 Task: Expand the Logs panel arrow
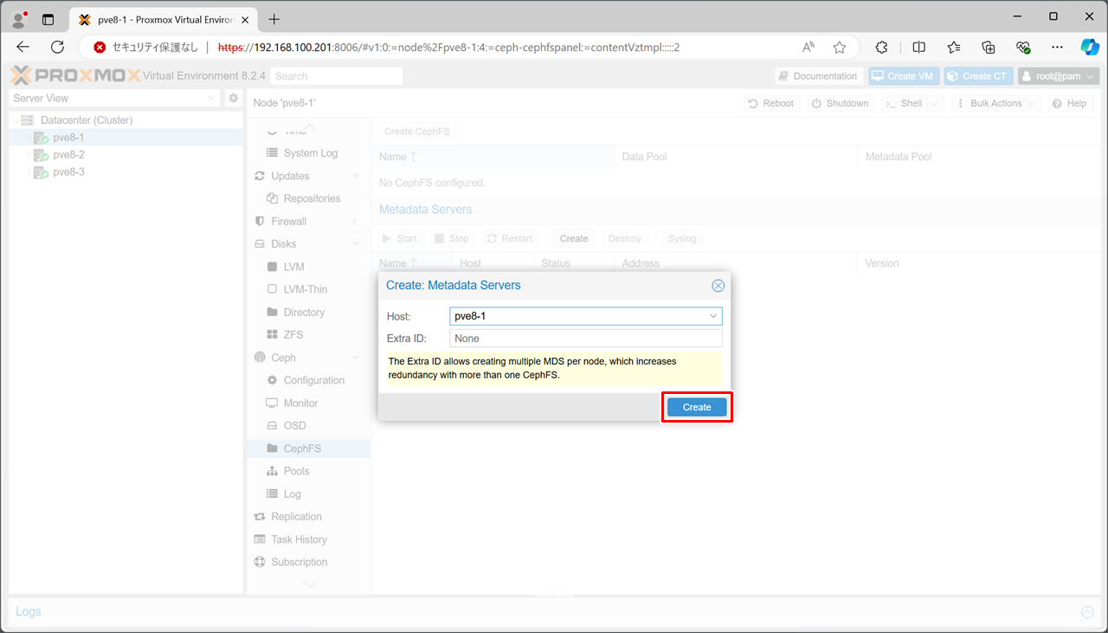1087,612
